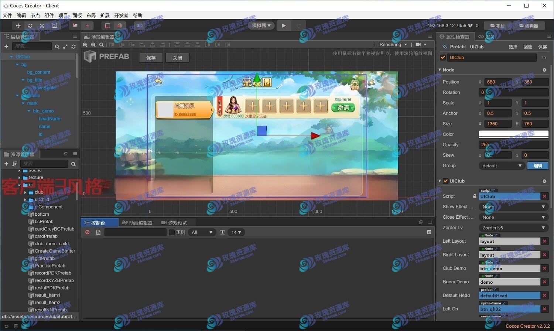Toggle the UIClub component enabled checkbox
This screenshot has height=331, width=554.
coord(446,181)
